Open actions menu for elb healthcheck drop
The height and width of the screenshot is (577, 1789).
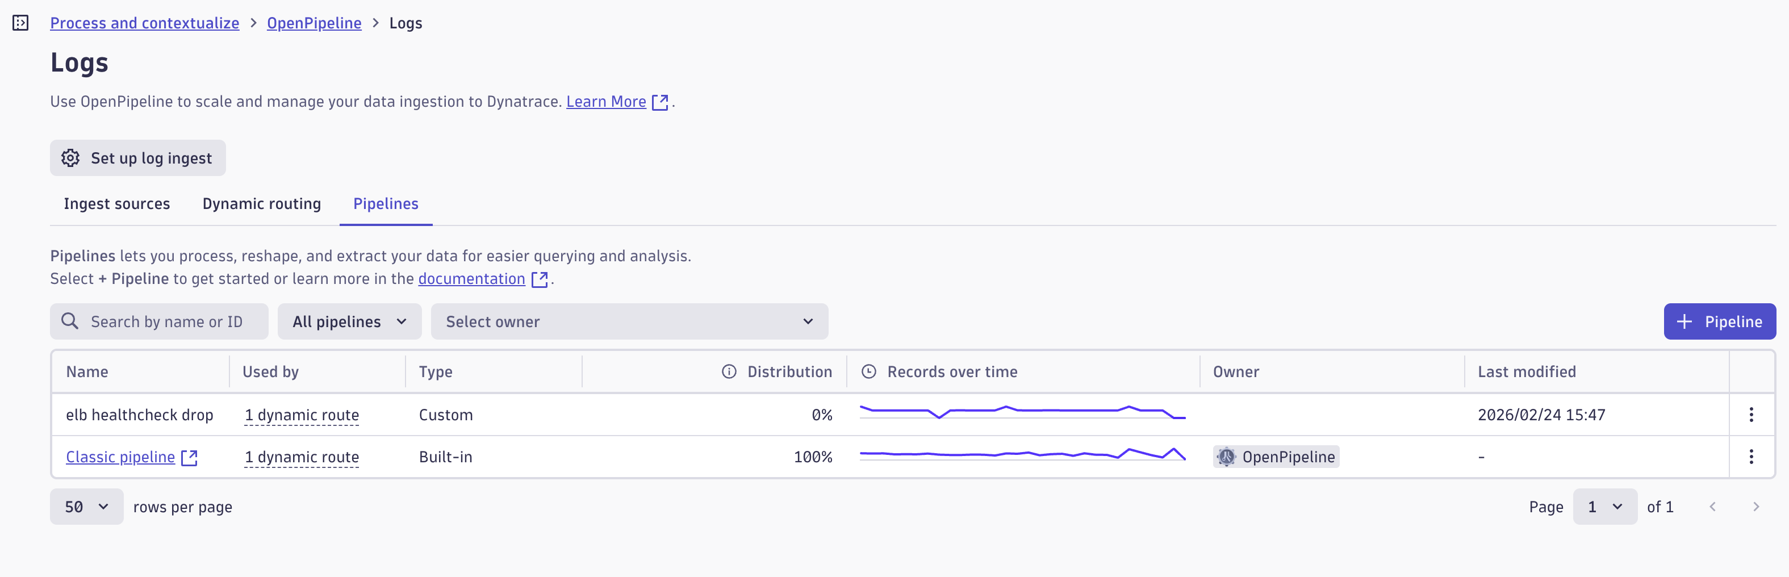pos(1751,415)
